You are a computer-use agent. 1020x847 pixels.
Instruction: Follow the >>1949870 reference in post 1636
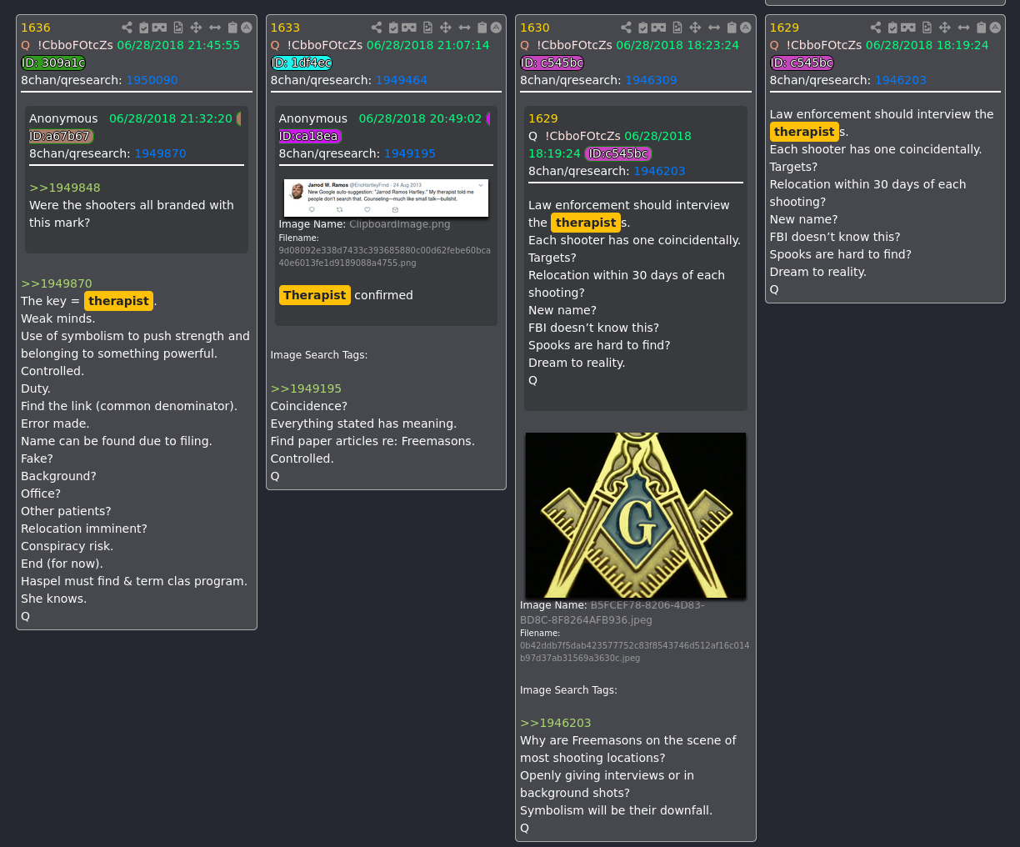click(x=57, y=283)
